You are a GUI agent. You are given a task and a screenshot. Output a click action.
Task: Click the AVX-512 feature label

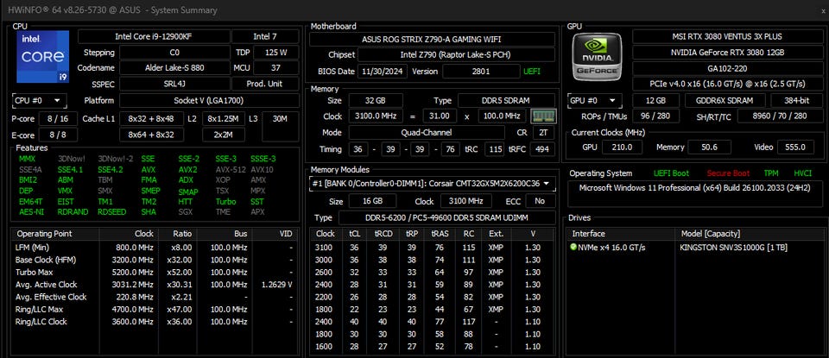pos(230,169)
